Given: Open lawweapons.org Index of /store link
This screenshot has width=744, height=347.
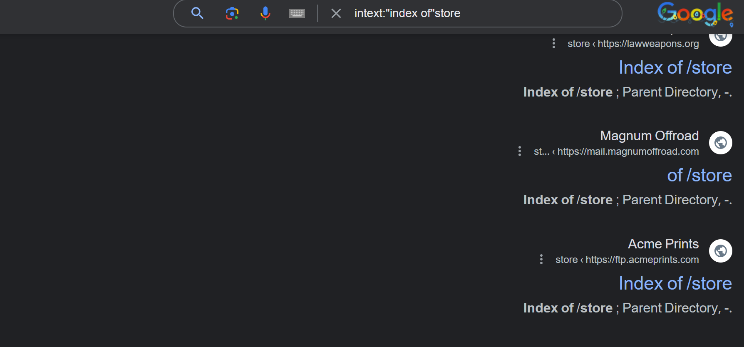Looking at the screenshot, I should pos(675,67).
